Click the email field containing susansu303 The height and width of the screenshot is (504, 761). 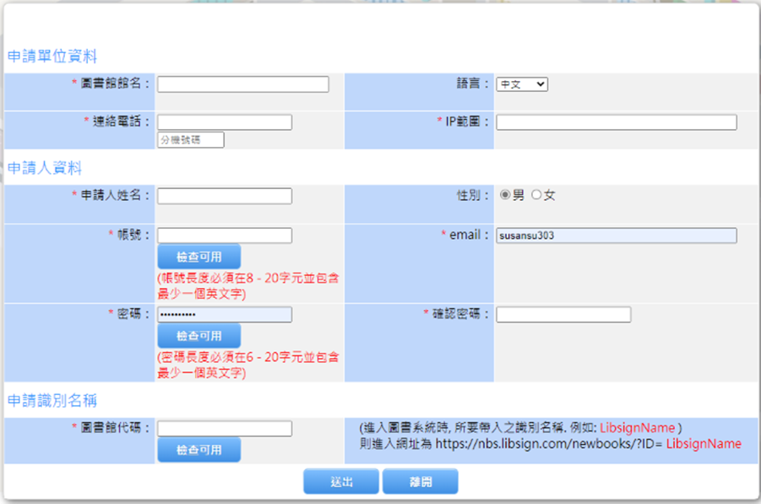tap(616, 236)
